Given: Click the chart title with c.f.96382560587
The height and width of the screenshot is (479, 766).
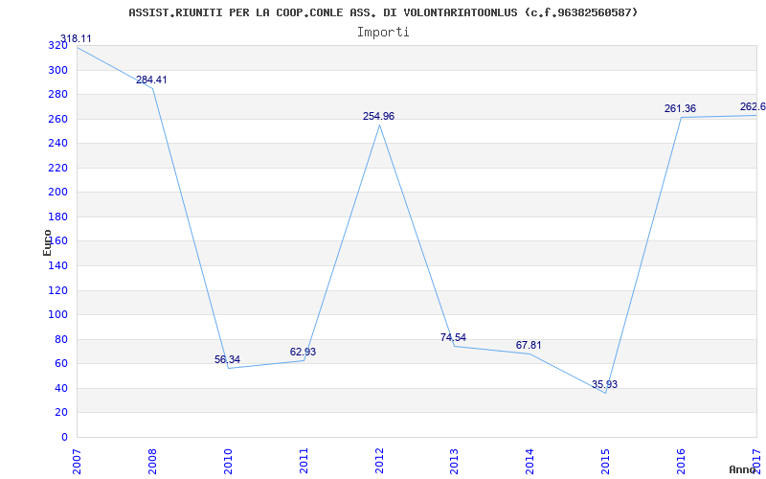Looking at the screenshot, I should (383, 12).
